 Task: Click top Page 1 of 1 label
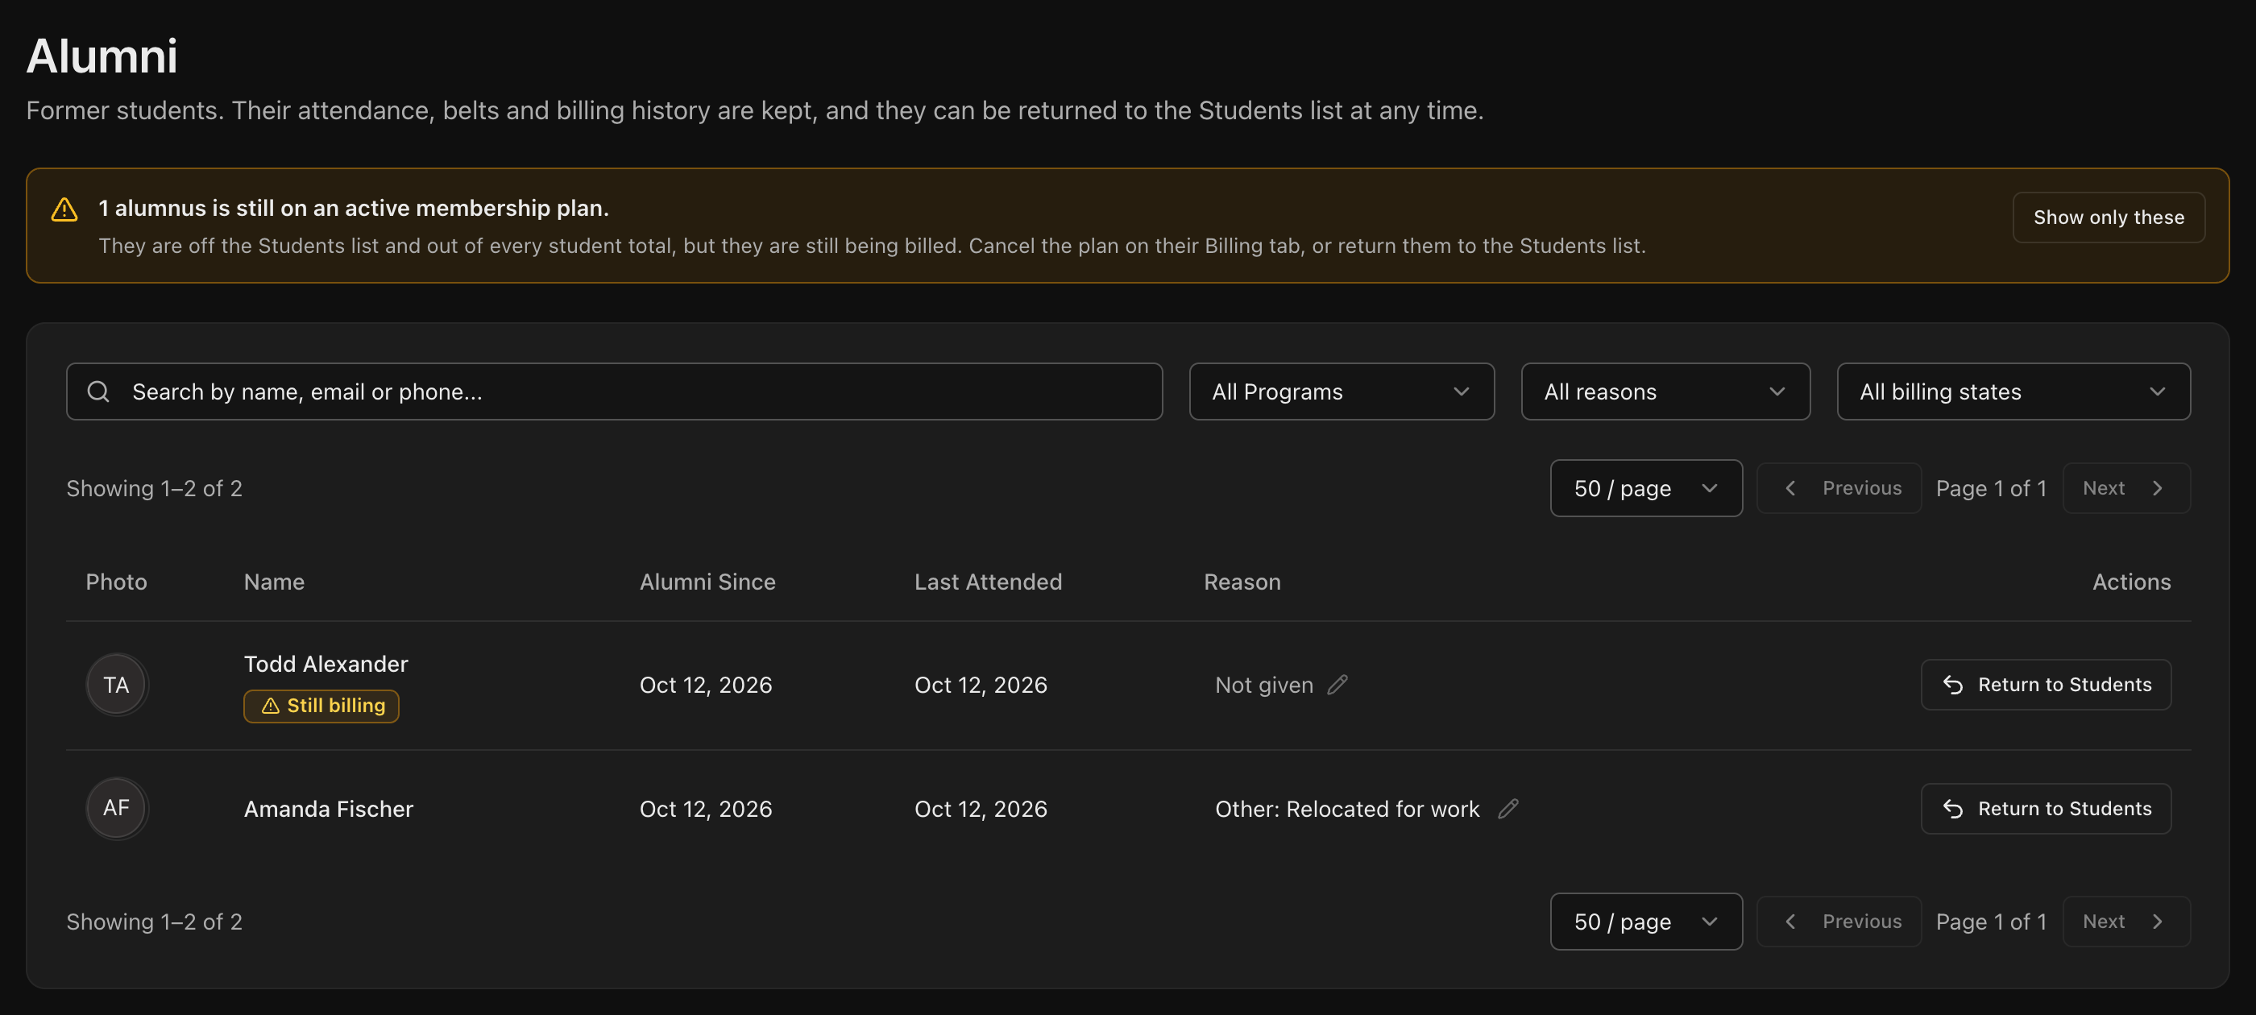(x=1991, y=489)
